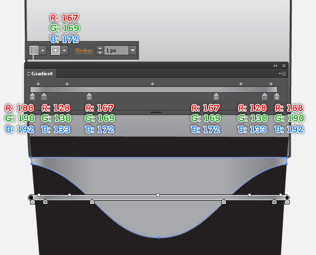Click the second midpoint square on canvas annotator
The width and height of the screenshot is (316, 255).
pos(70,195)
